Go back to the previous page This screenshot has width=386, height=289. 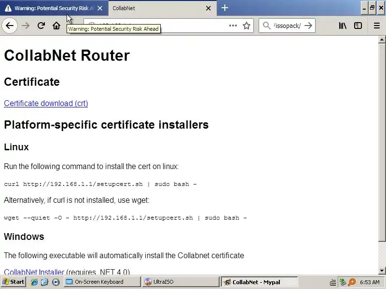click(9, 26)
